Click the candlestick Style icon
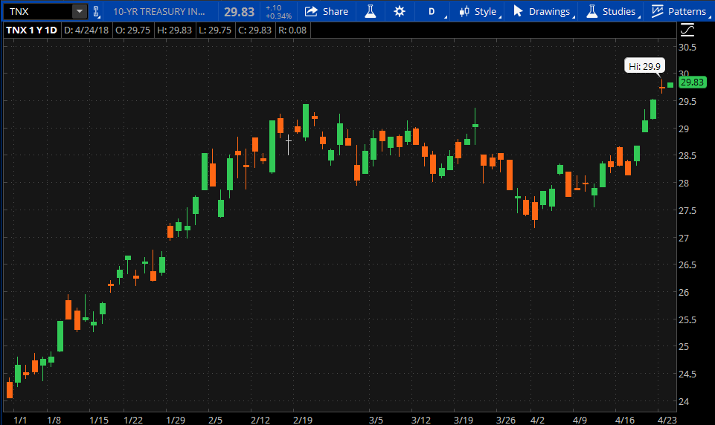Image resolution: width=715 pixels, height=425 pixels. click(x=464, y=11)
